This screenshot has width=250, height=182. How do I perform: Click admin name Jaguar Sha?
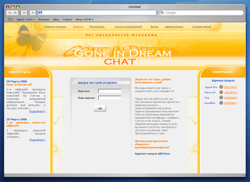211,87
